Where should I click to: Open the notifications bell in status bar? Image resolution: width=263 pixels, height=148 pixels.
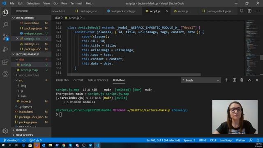[x=258, y=140]
